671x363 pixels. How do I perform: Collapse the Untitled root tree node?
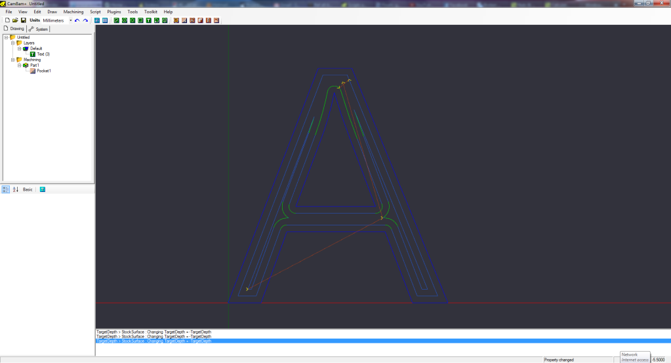coord(6,37)
